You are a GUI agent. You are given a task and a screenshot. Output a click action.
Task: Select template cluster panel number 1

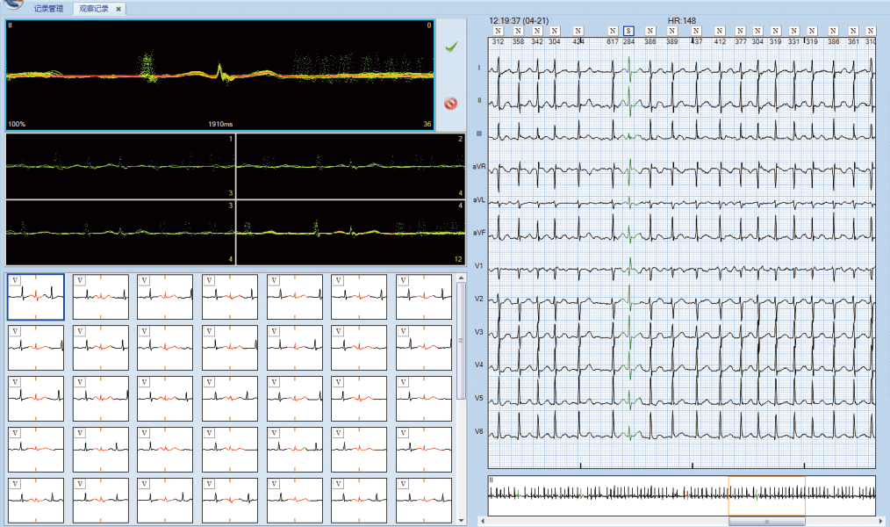120,165
